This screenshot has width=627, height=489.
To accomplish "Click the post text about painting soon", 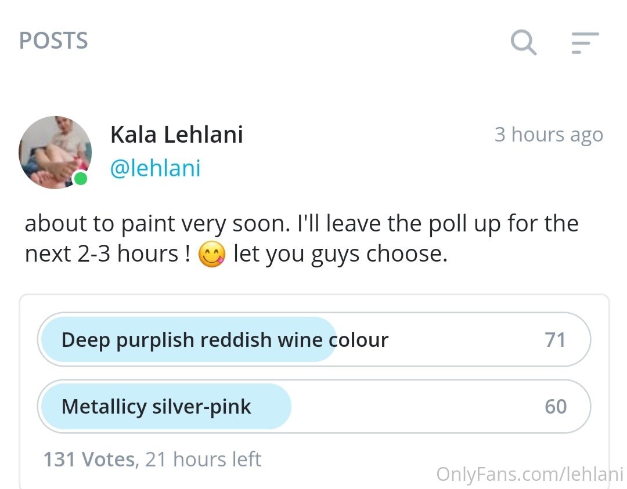I will tap(301, 238).
